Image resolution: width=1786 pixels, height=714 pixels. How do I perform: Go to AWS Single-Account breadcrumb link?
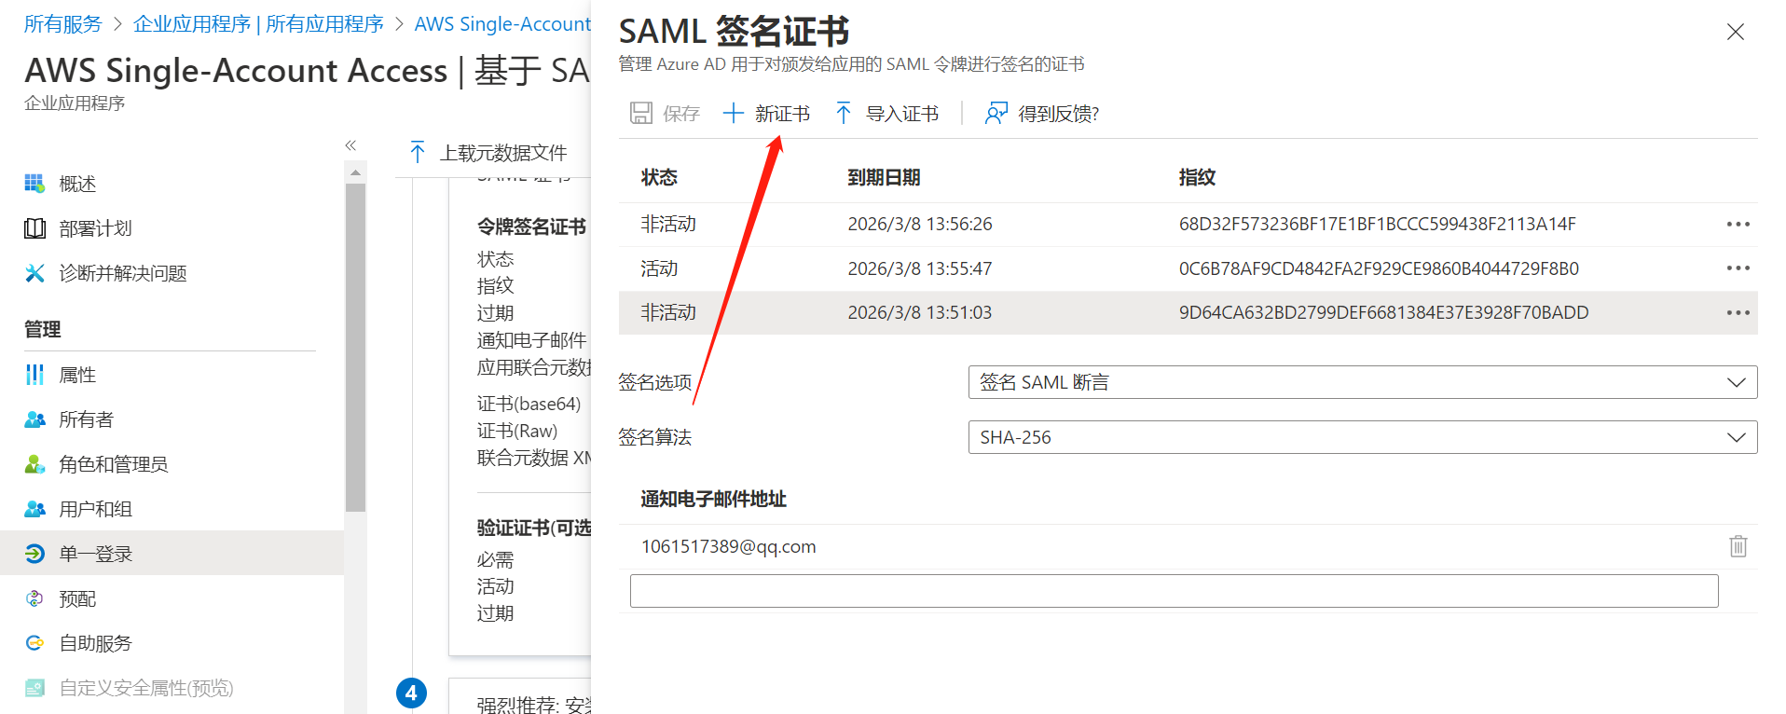coord(502,24)
